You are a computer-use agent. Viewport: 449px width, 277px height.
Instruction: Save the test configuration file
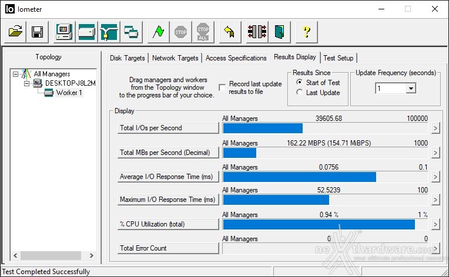coord(37,32)
